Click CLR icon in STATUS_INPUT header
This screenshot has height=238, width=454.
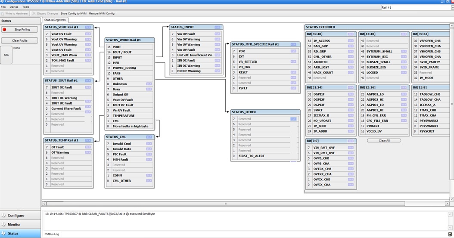point(218,27)
